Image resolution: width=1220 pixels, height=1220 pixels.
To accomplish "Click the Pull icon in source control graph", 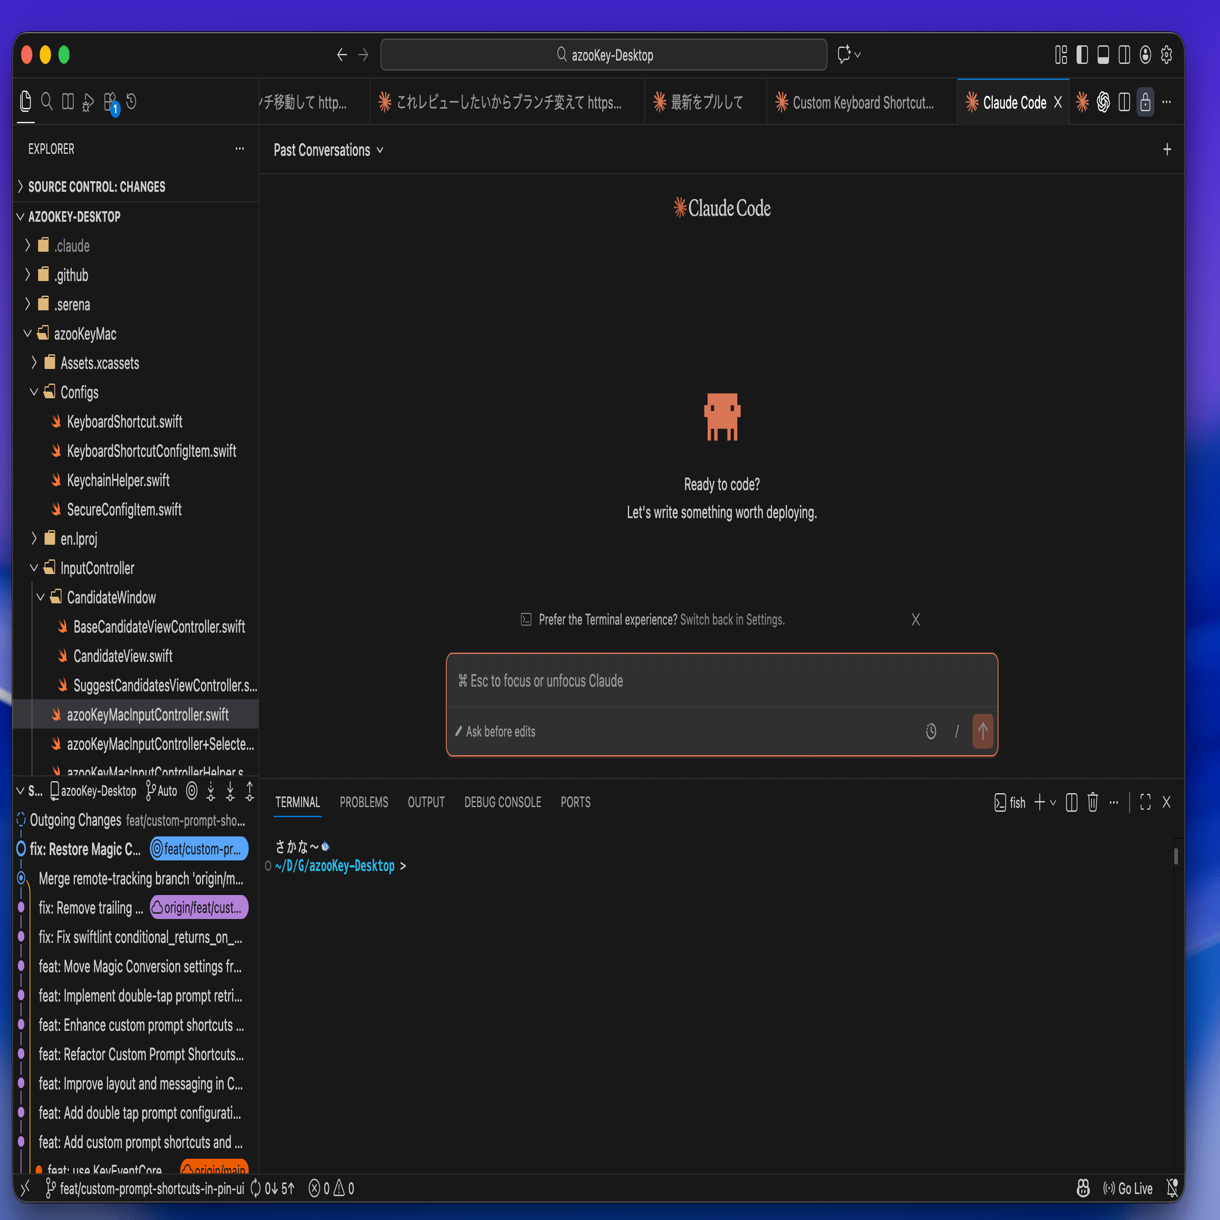I will coord(230,791).
